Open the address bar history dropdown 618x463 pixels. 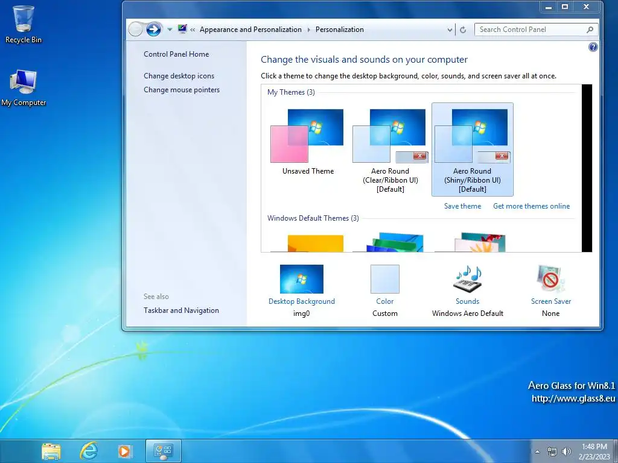click(x=450, y=30)
